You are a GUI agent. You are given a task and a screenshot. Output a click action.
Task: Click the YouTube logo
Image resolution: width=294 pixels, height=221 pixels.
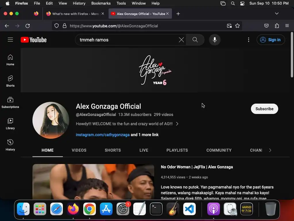[34, 40]
